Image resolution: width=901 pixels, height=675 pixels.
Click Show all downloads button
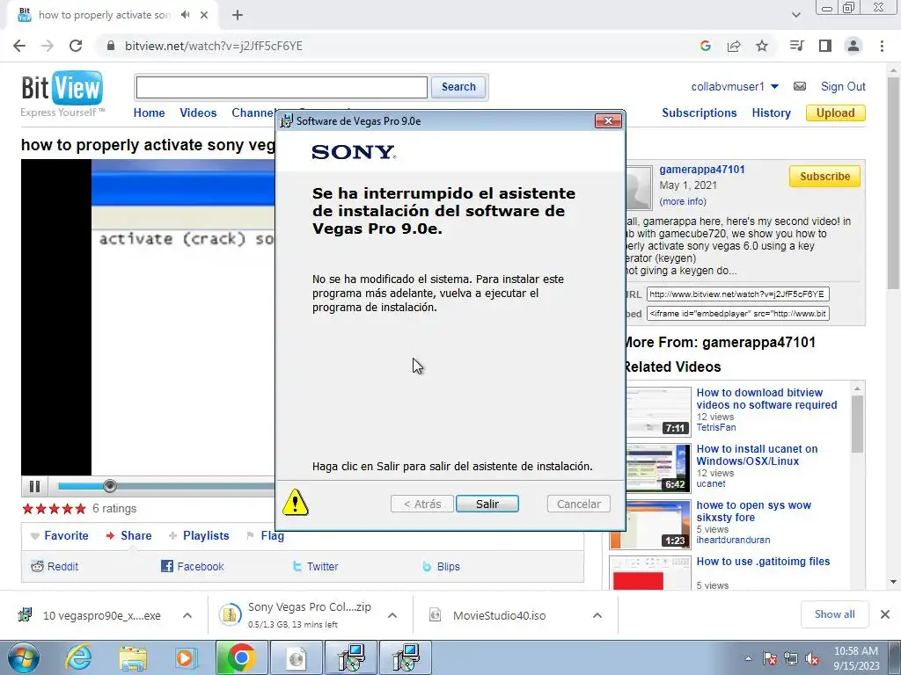click(x=834, y=614)
